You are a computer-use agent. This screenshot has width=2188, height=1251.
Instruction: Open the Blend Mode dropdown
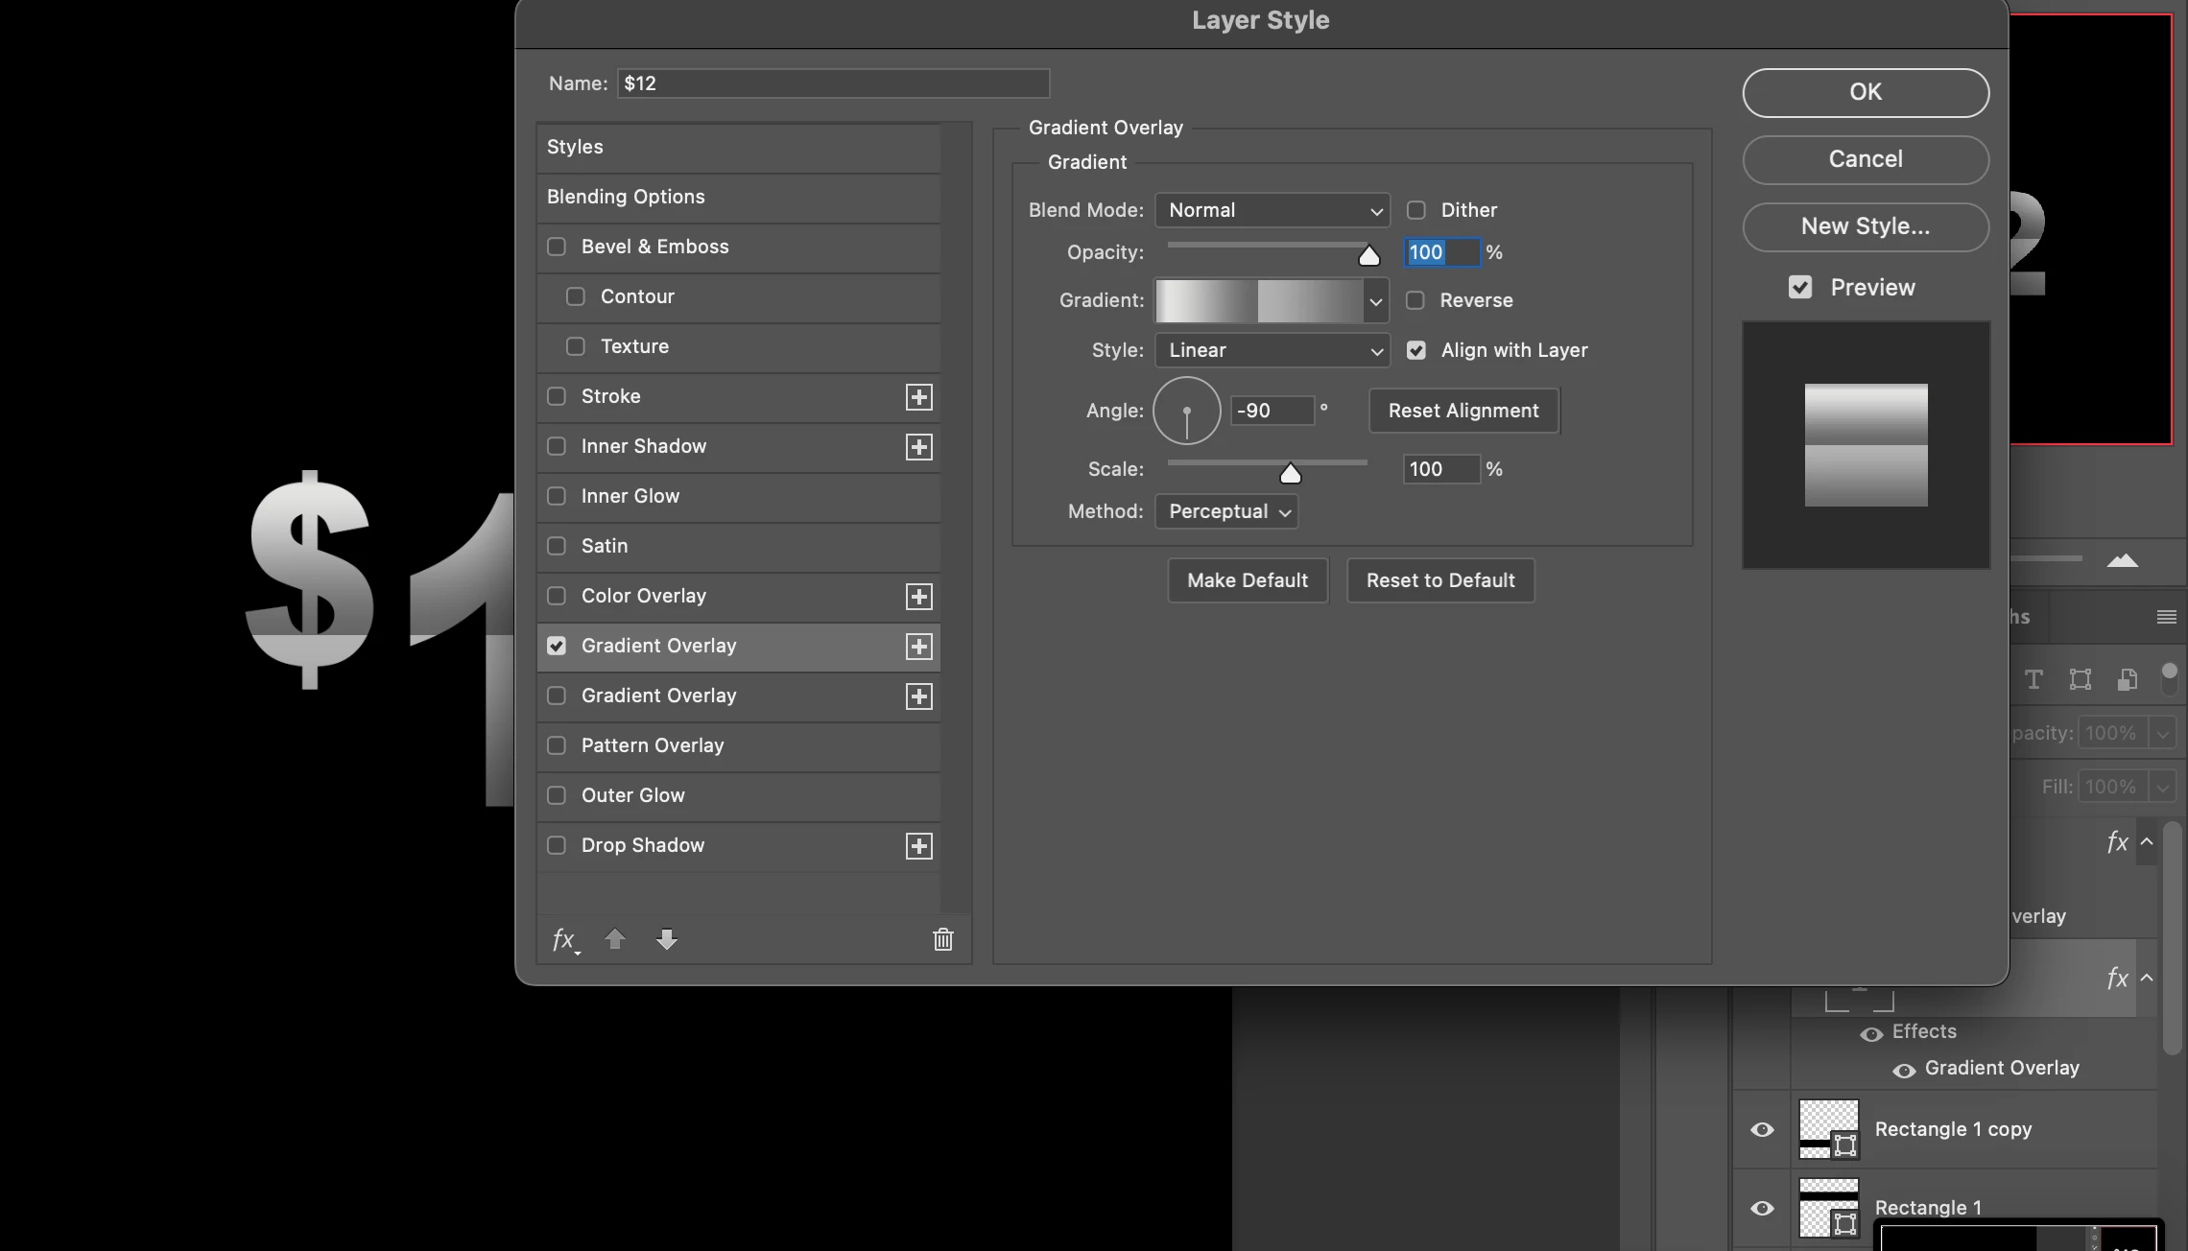(x=1272, y=210)
